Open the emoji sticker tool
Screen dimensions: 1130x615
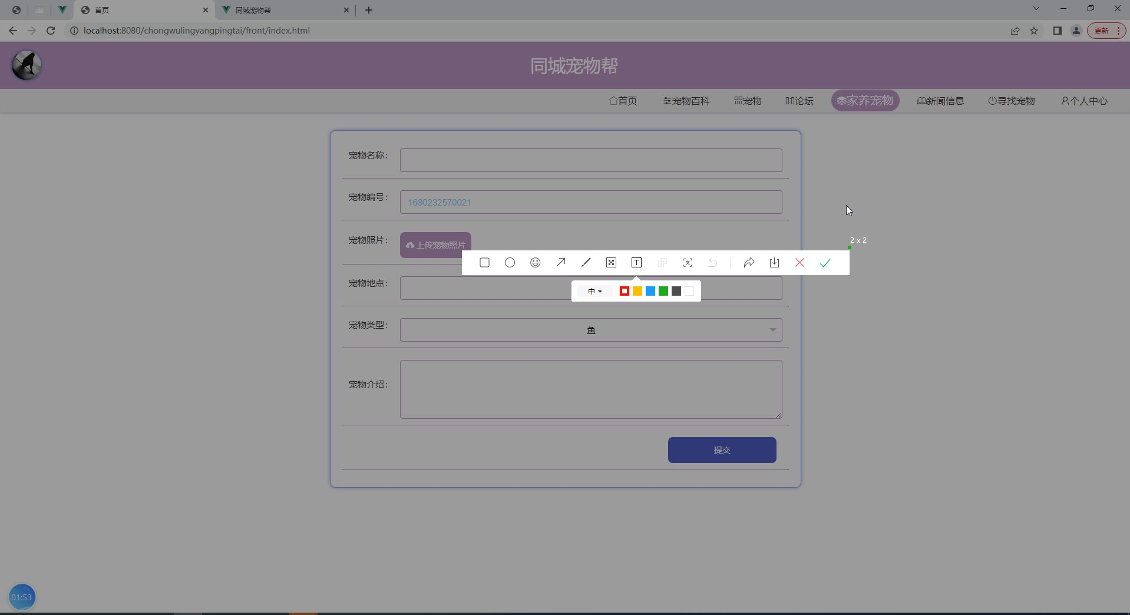[x=535, y=263]
